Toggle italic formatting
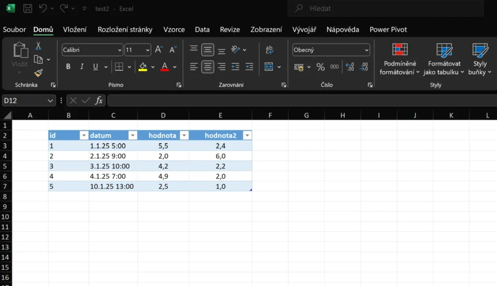 pyautogui.click(x=82, y=67)
